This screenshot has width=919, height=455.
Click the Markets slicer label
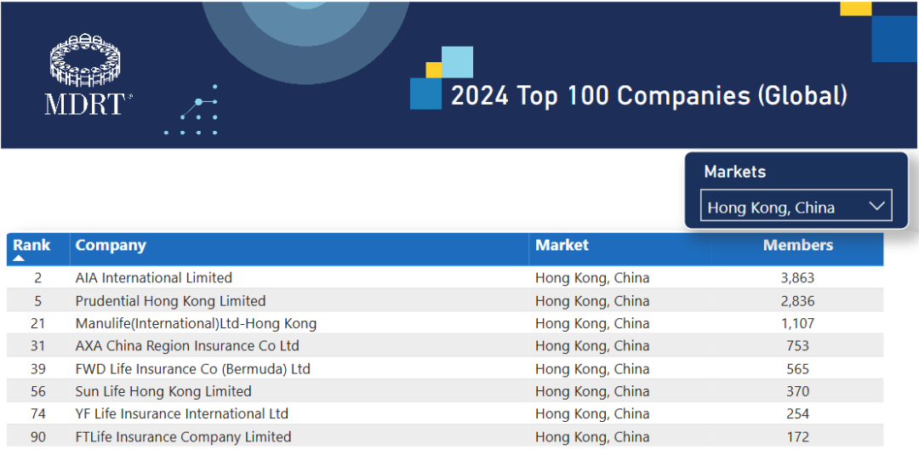point(735,172)
